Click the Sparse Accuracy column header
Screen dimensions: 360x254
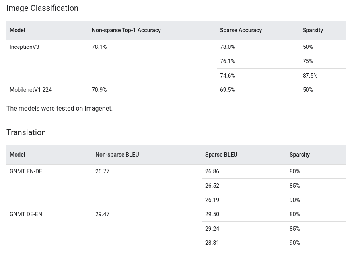click(x=241, y=30)
